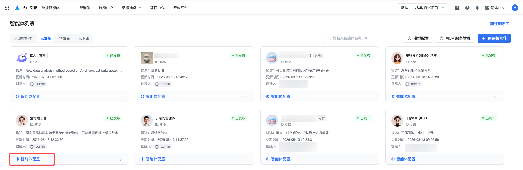Click the monitor icon beside the help icon
This screenshot has width=523, height=170.
pos(457,8)
